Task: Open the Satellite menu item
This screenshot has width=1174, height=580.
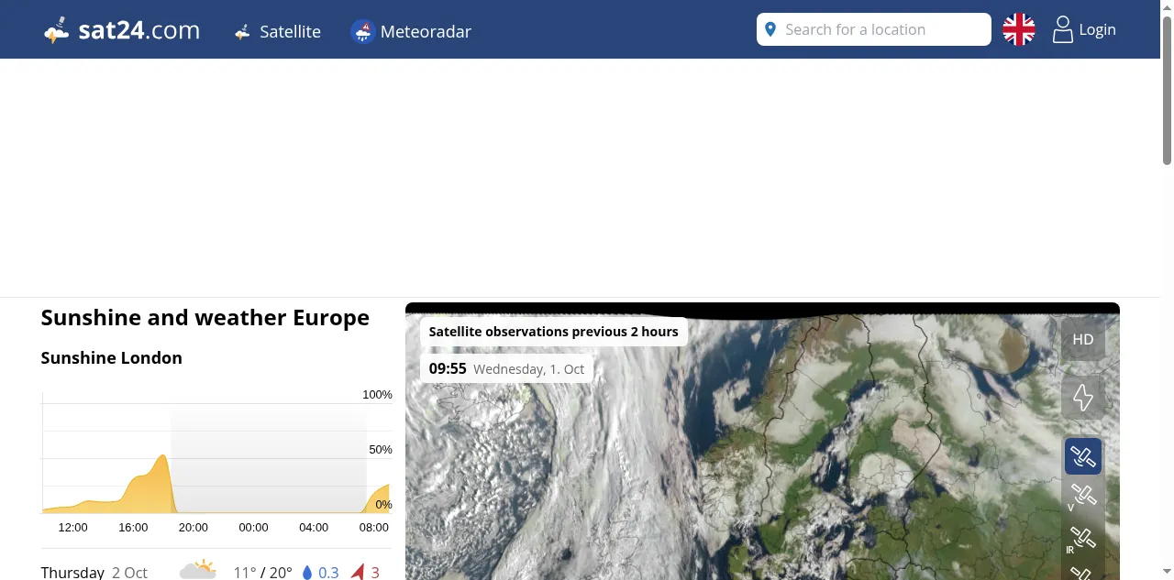Action: pyautogui.click(x=277, y=31)
